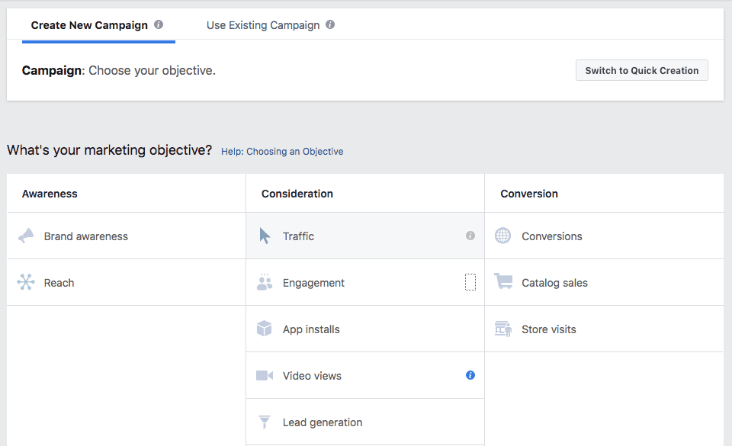
Task: Click the Catalog sales shopping bag icon
Action: pos(502,282)
